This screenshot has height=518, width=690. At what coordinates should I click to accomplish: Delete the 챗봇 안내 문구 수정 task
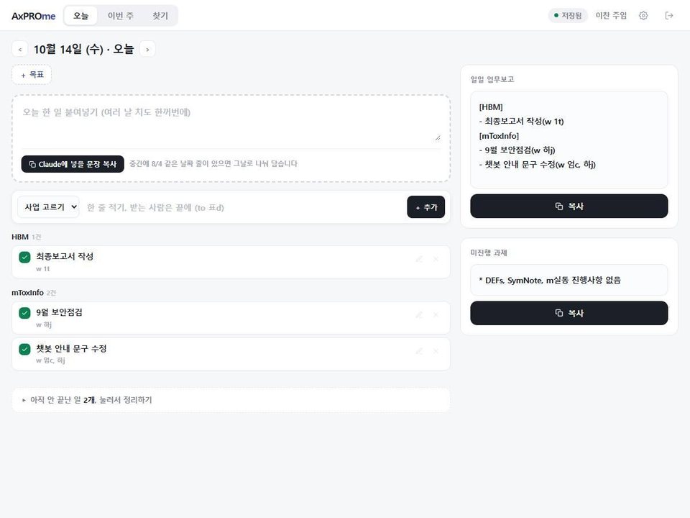436,351
